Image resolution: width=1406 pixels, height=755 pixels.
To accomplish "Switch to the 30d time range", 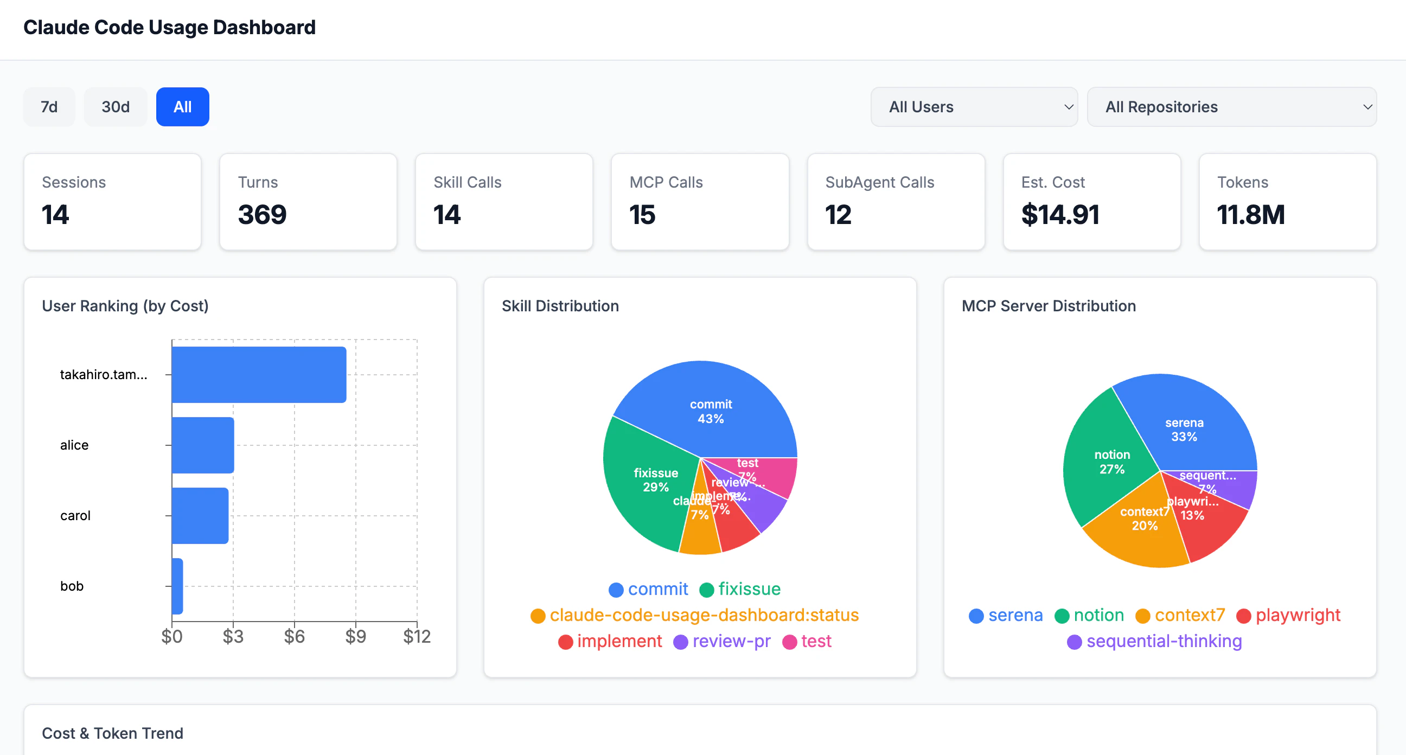I will [x=115, y=106].
